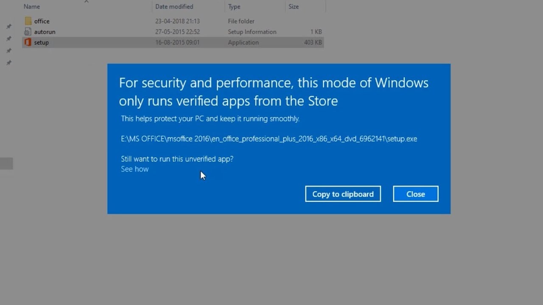543x305 pixels.
Task: Click the 1 KB size cell
Action: point(316,32)
